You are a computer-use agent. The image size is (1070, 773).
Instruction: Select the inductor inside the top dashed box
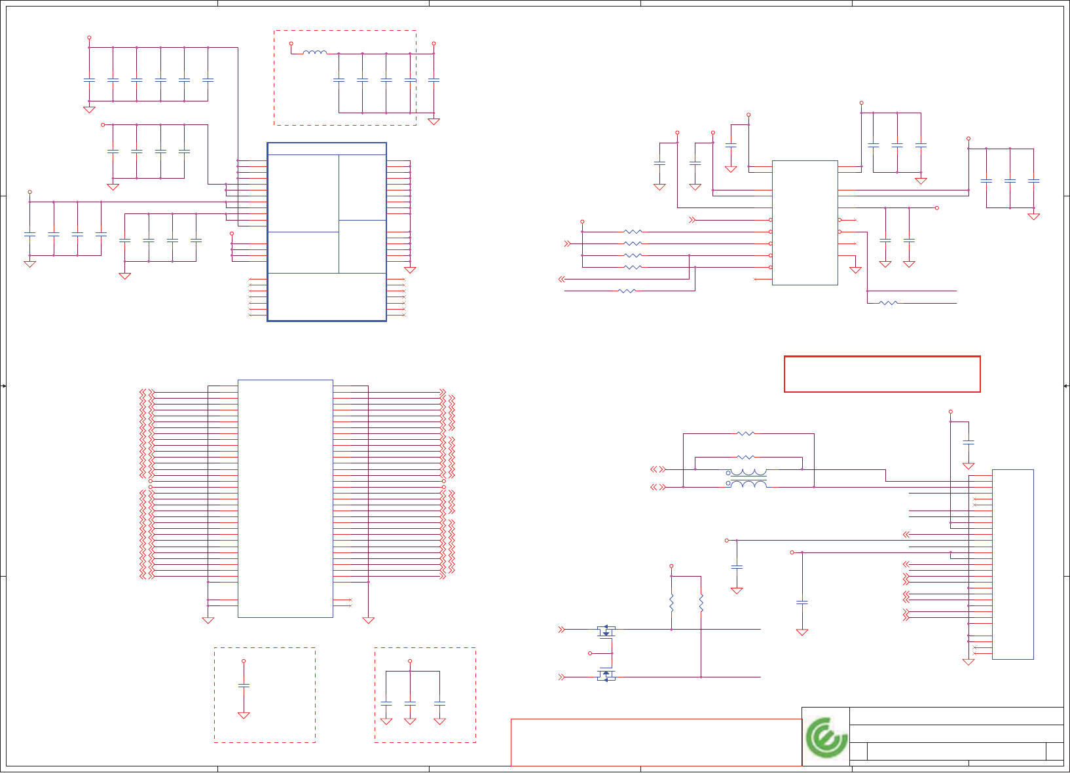pos(315,52)
